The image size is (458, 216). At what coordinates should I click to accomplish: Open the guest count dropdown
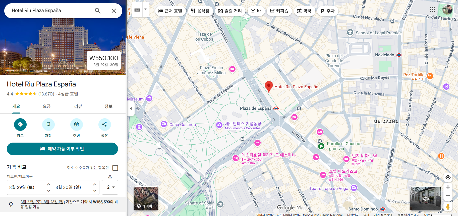pos(110,187)
